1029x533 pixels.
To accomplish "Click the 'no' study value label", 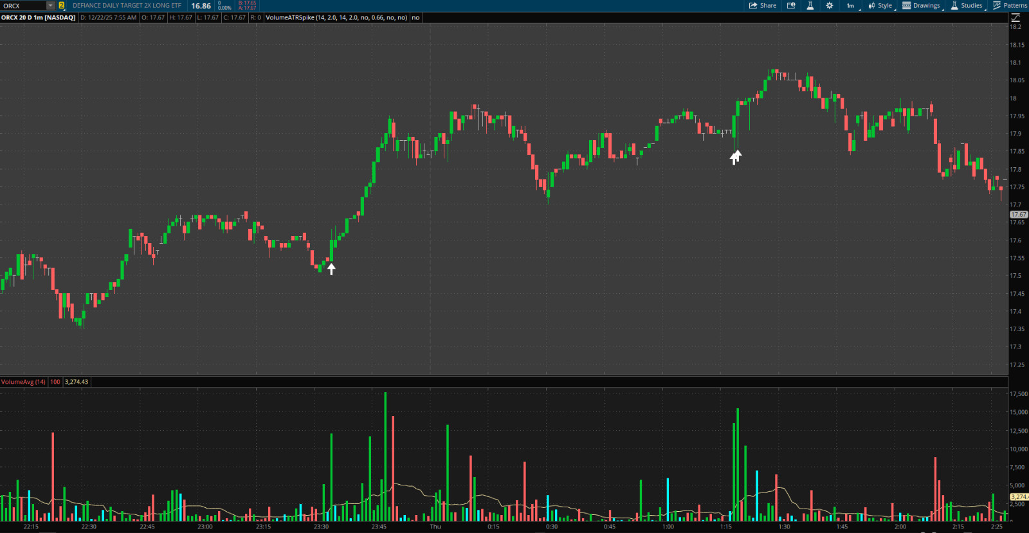I will coord(415,17).
